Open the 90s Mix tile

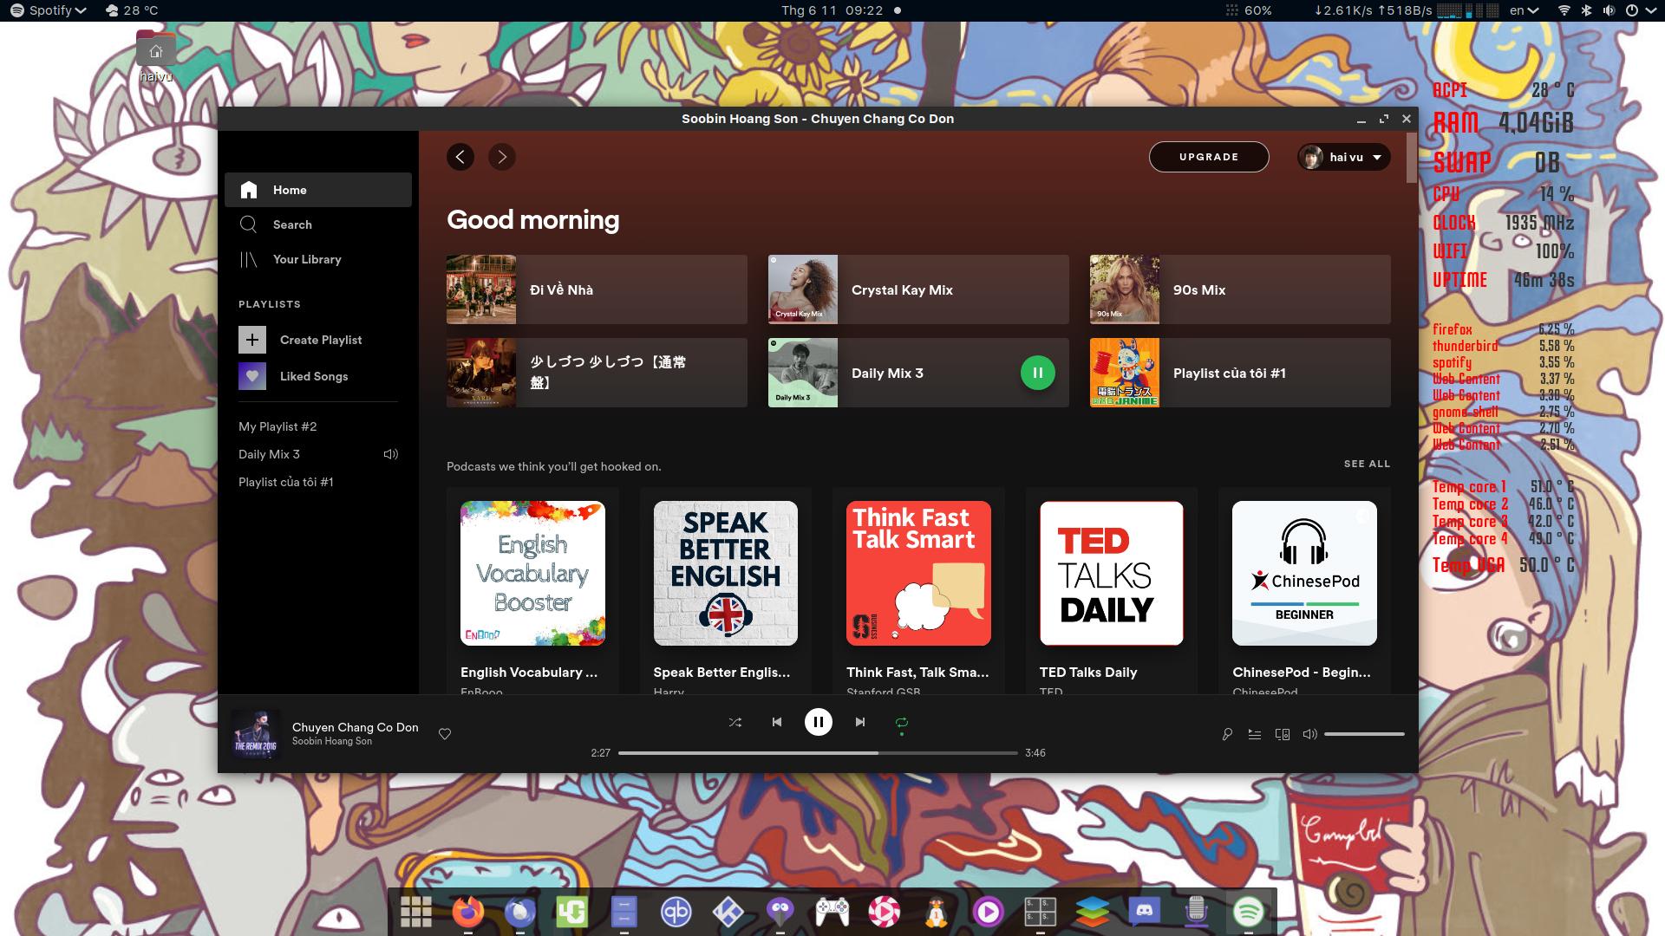(1240, 289)
